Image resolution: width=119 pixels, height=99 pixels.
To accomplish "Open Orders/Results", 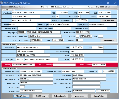I will (60, 96).
